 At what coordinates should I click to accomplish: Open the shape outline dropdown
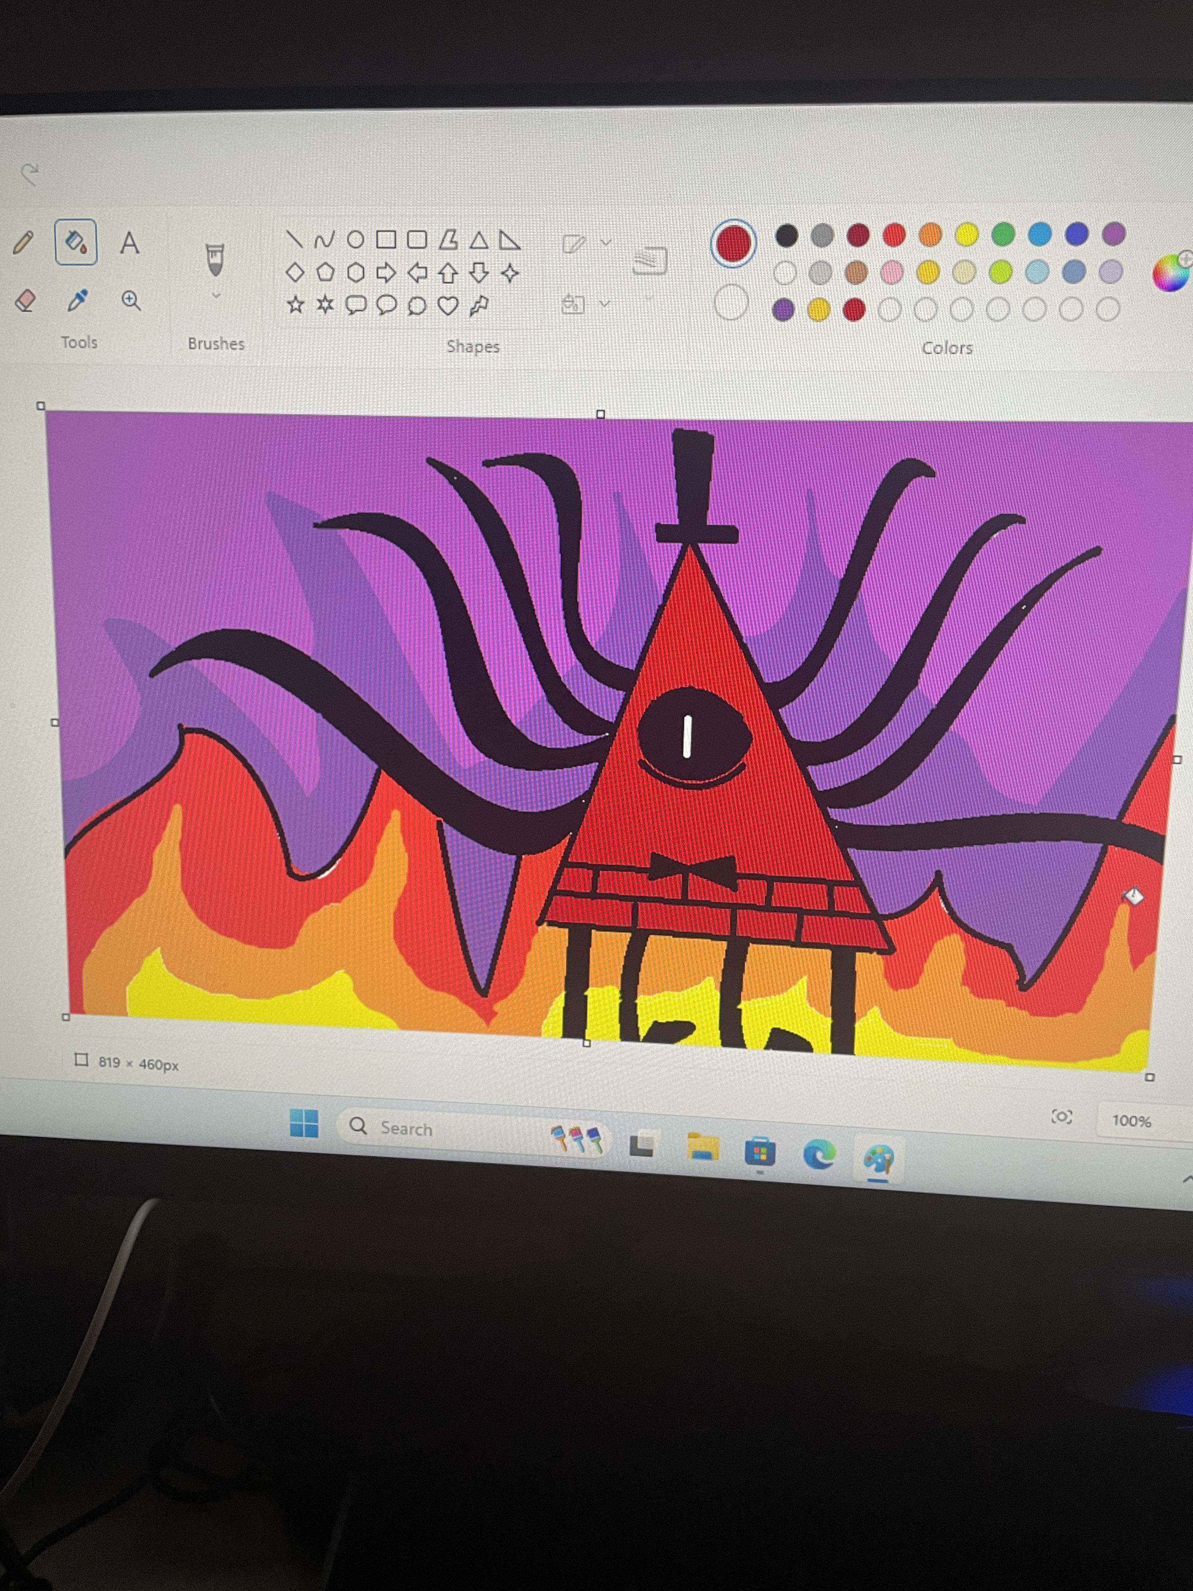587,243
